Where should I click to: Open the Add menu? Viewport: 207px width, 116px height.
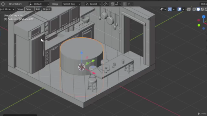tap(38, 9)
